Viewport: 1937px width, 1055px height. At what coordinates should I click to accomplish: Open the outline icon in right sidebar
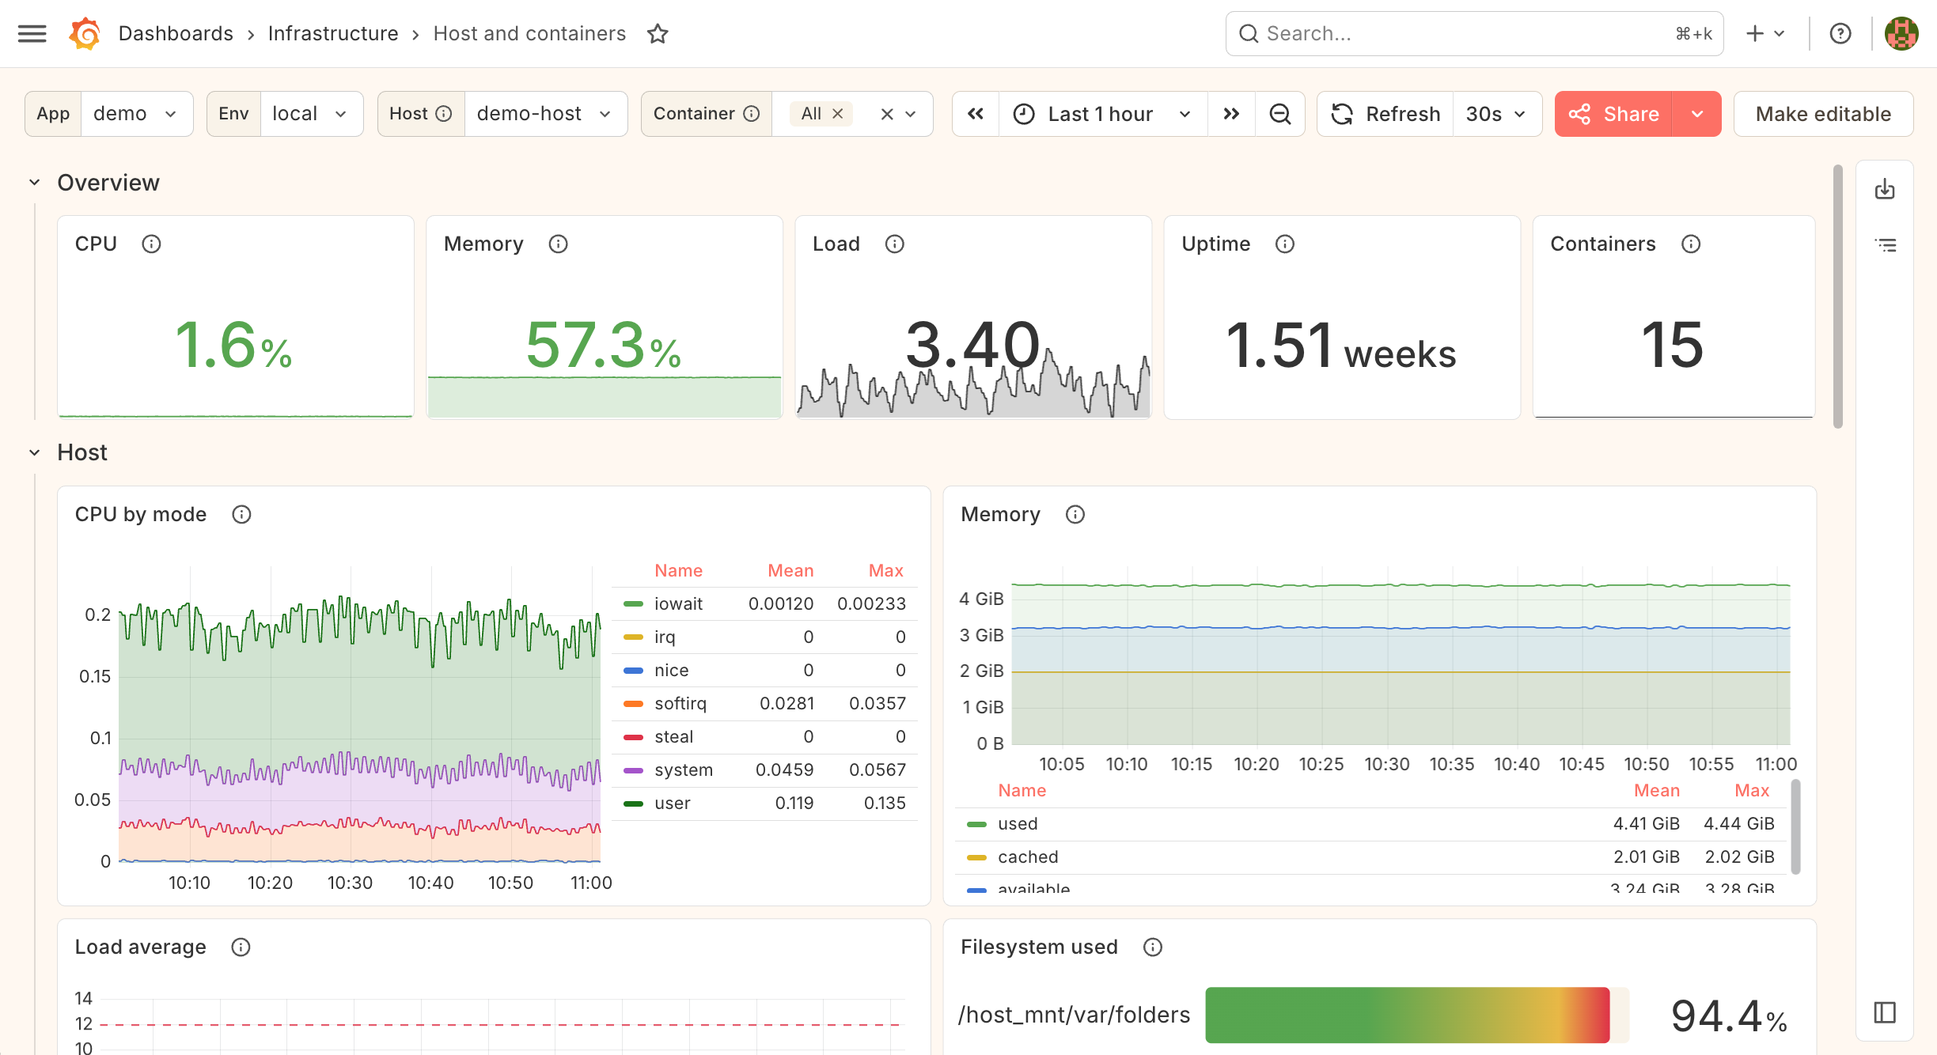tap(1886, 245)
